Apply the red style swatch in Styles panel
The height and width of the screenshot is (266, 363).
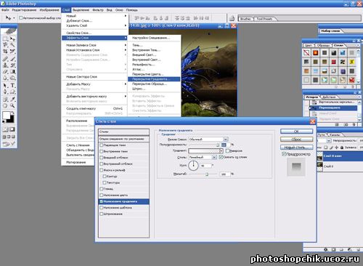point(334,62)
